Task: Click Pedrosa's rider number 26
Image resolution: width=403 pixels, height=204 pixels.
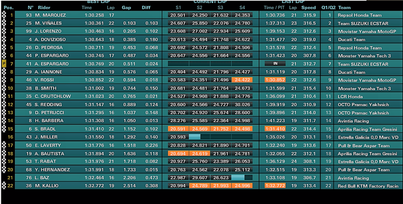Action: click(29, 48)
